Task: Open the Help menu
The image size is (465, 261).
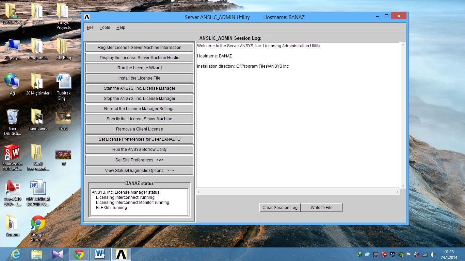Action: pos(121,28)
